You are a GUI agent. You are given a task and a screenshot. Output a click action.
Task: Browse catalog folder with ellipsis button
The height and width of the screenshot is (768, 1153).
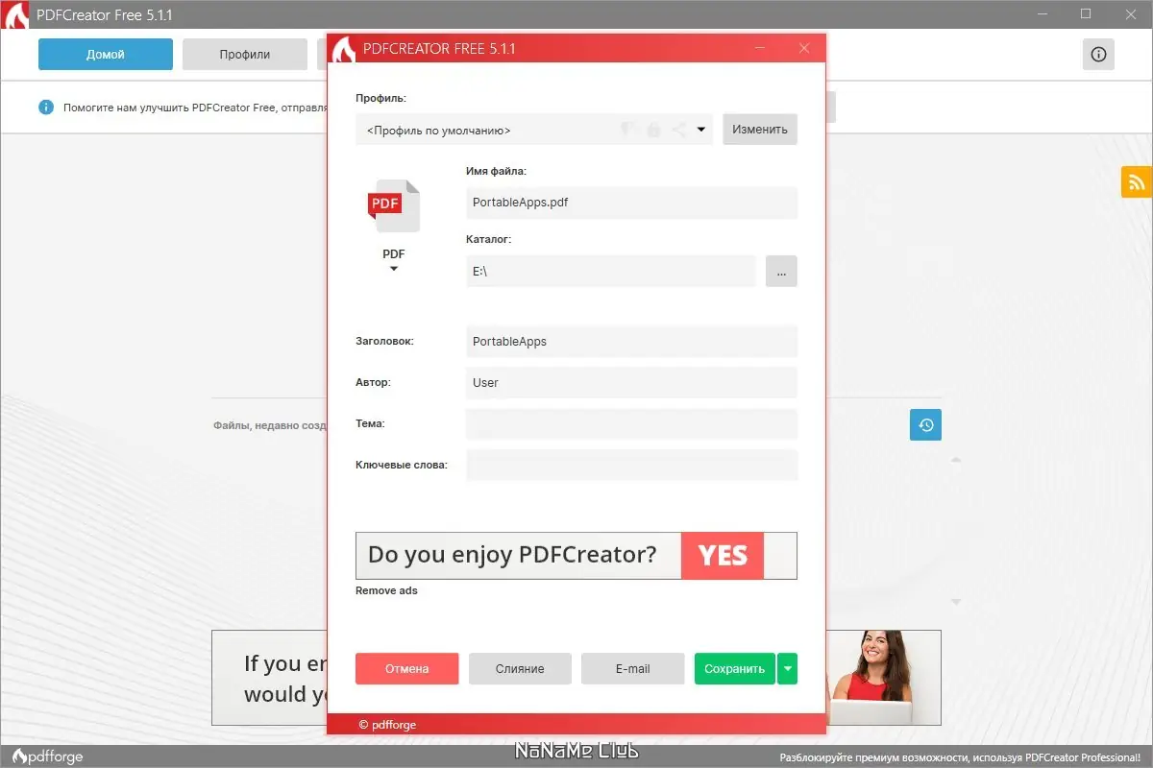[x=781, y=272]
